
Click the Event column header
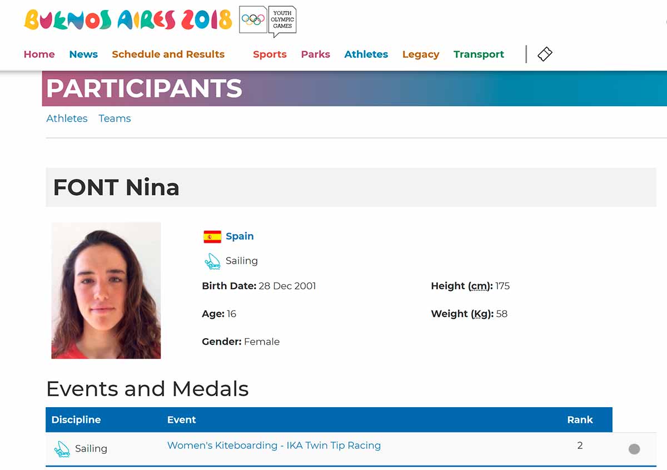[x=182, y=420]
